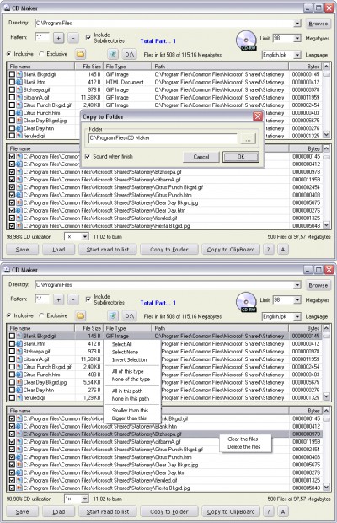
Task: Close the Copy to Folder dialog with its X
Action: click(x=258, y=116)
